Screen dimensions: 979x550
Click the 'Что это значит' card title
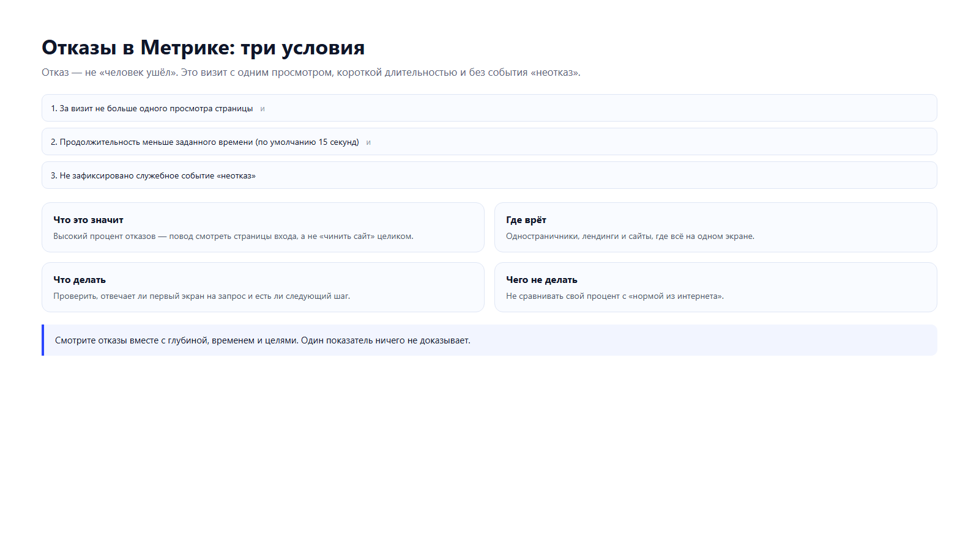88,220
